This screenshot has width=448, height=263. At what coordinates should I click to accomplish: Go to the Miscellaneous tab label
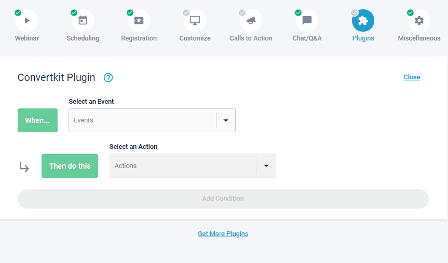419,38
